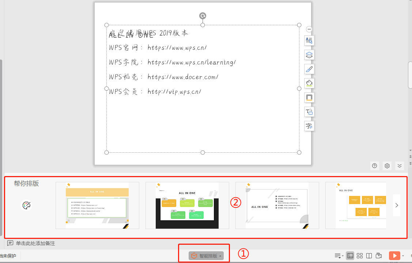Open the layer order stack icon

(309, 55)
